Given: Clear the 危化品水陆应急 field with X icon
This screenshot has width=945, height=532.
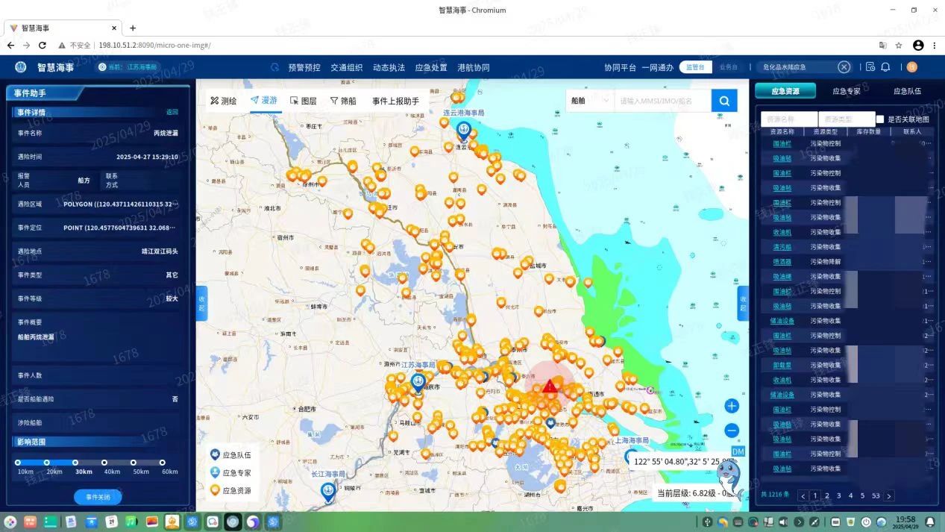Looking at the screenshot, I should click(x=844, y=67).
